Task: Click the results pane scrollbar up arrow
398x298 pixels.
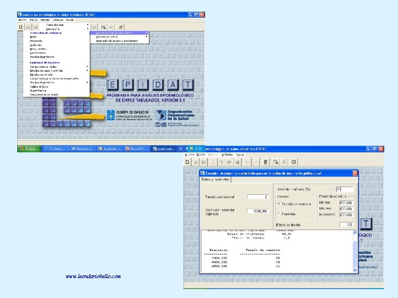Action: click(x=354, y=232)
